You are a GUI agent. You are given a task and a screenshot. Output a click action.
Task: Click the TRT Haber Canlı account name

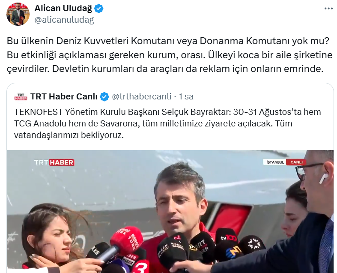click(64, 96)
